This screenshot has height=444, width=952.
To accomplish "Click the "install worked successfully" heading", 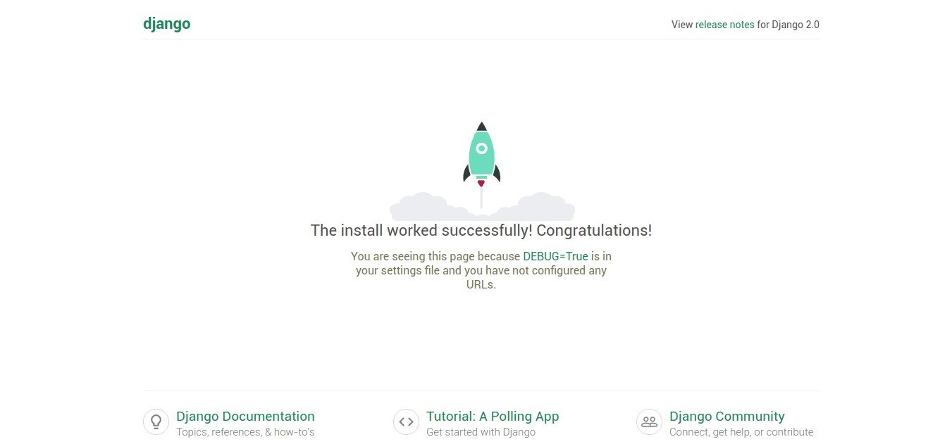I will [x=481, y=230].
